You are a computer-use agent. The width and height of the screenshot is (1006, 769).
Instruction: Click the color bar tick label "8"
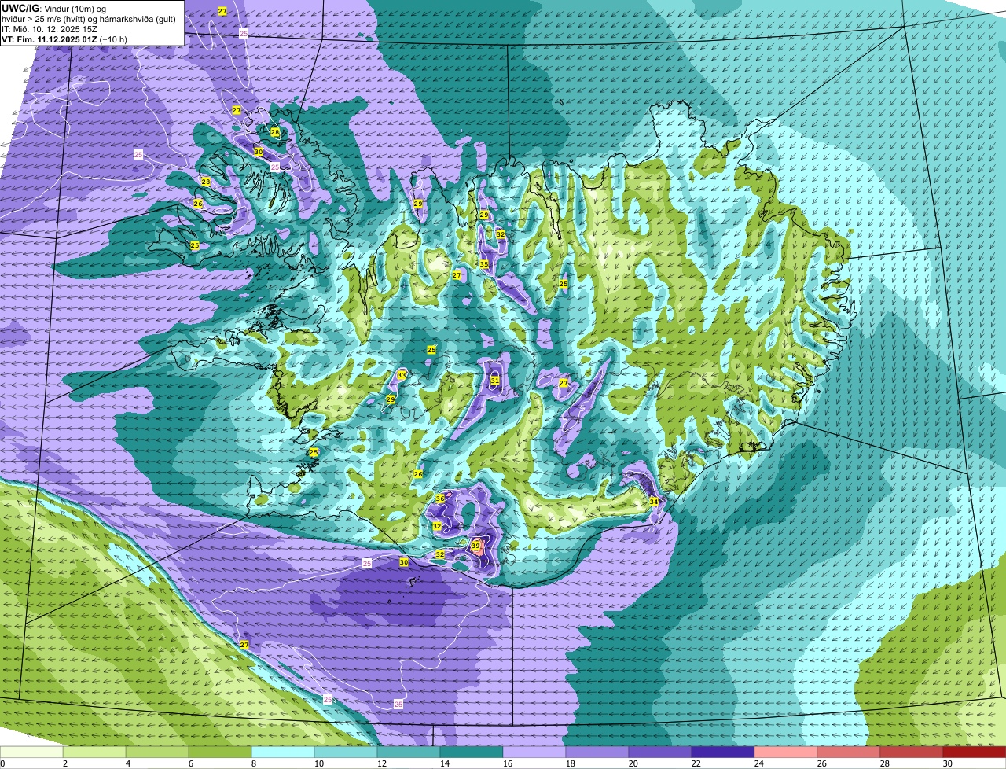254,763
